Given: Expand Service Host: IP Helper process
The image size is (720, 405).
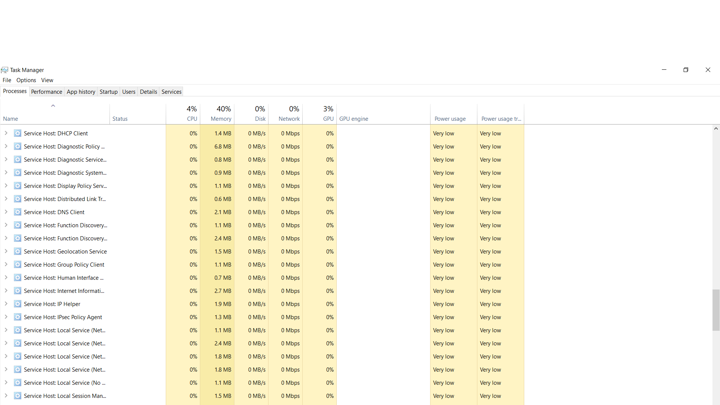Looking at the screenshot, I should pos(6,304).
